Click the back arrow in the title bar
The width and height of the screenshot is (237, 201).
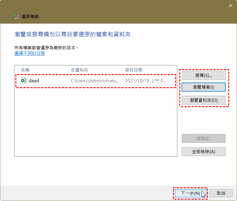(x=5, y=16)
